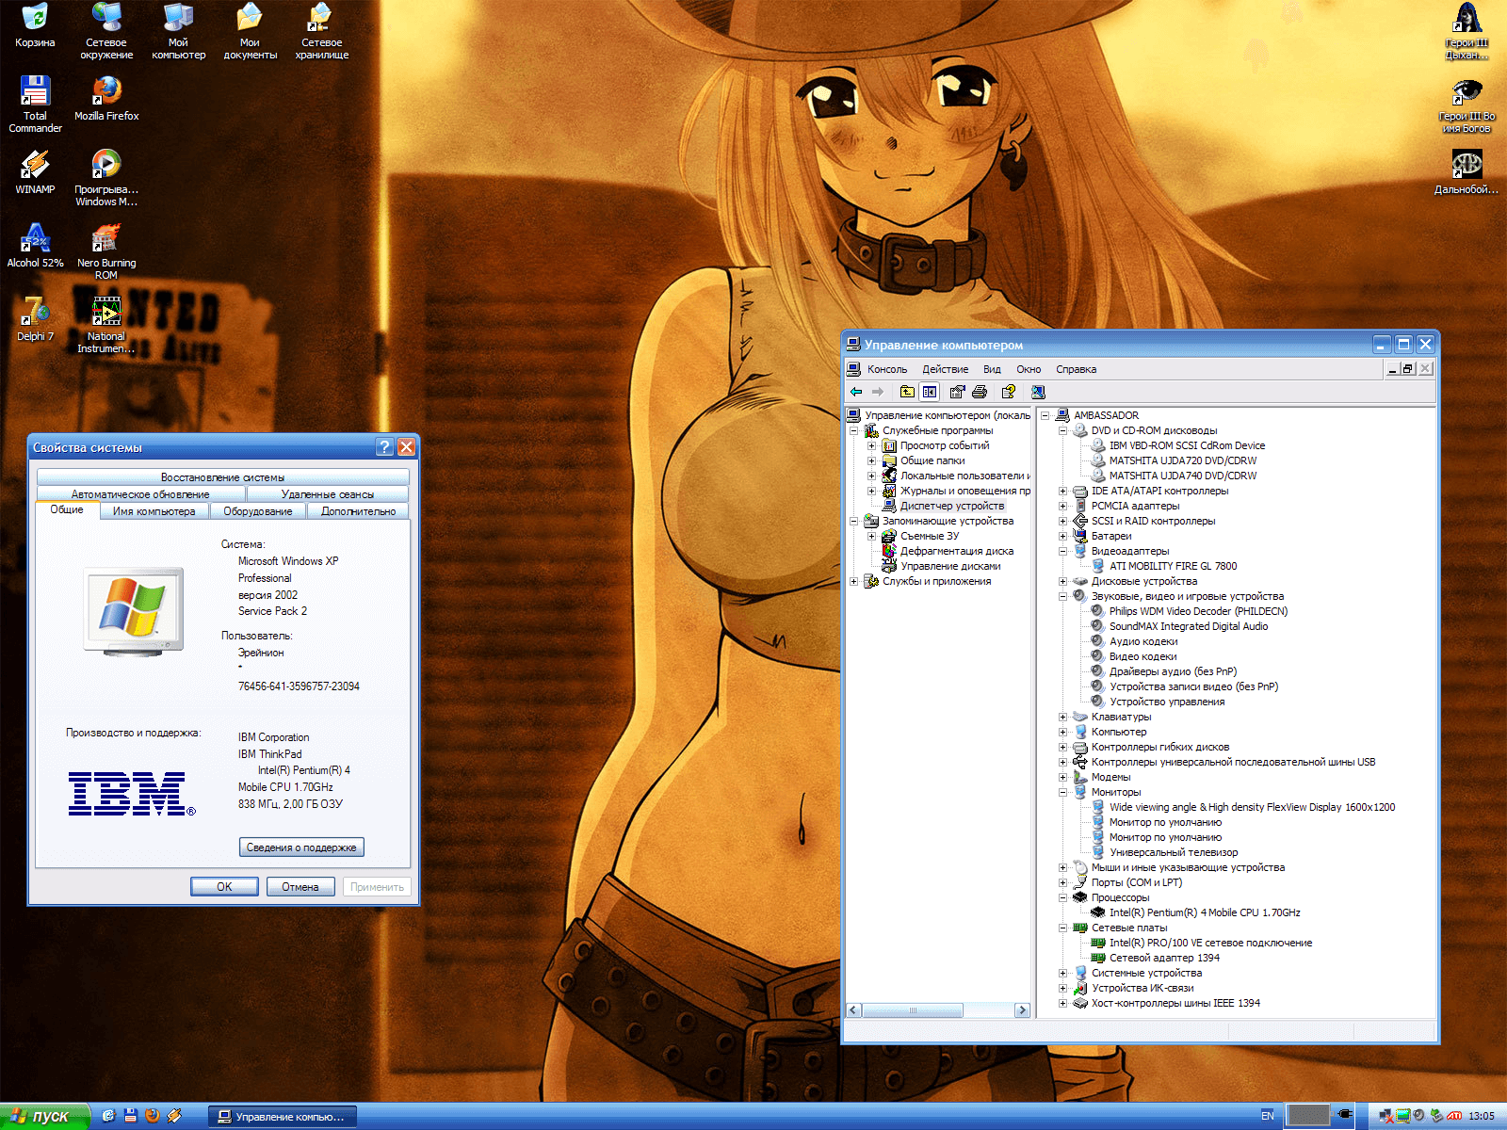The width and height of the screenshot is (1507, 1130).
Task: Click Winamp icon in the quick launch bar
Action: [x=174, y=1116]
